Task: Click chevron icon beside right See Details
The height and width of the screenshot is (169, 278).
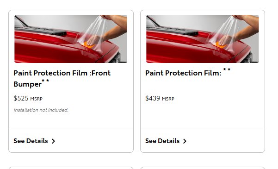Action: point(185,141)
